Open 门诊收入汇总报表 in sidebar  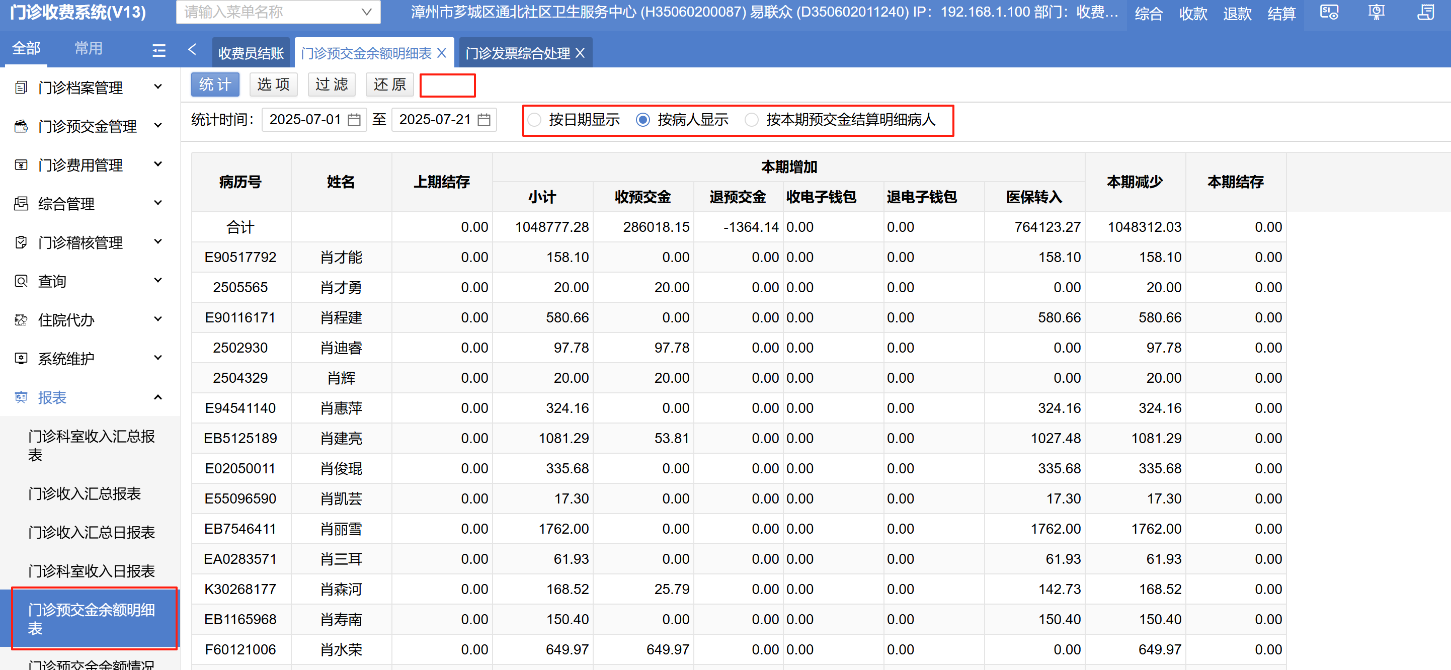[85, 494]
